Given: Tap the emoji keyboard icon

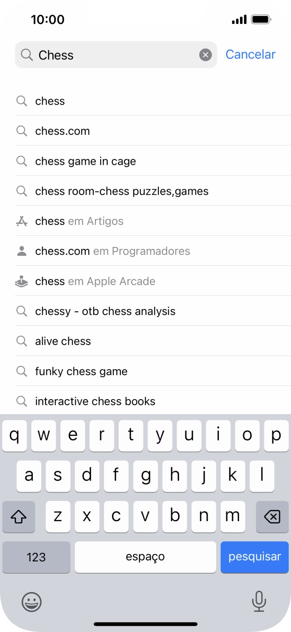Looking at the screenshot, I should [x=32, y=601].
